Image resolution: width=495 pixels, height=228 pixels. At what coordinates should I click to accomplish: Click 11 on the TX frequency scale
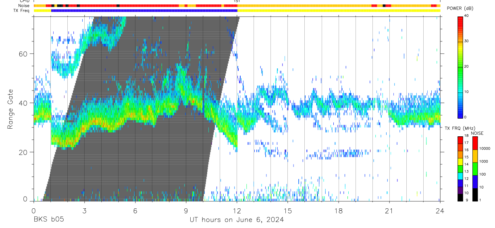click(x=467, y=186)
